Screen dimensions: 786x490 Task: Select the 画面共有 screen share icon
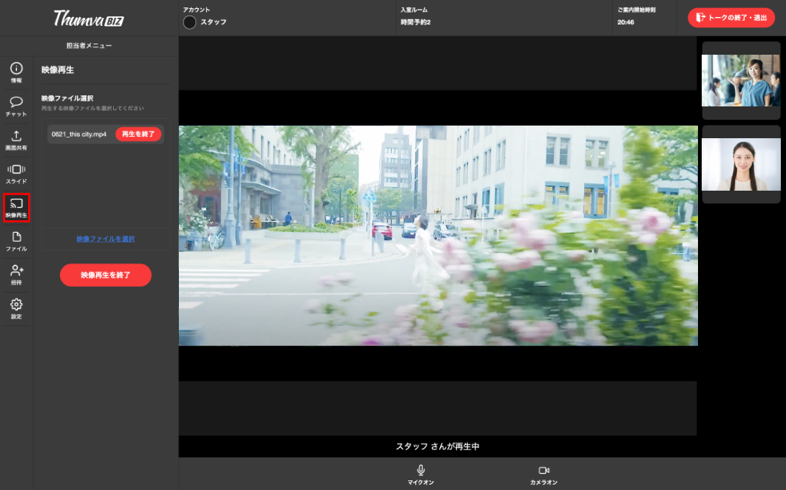(x=16, y=139)
